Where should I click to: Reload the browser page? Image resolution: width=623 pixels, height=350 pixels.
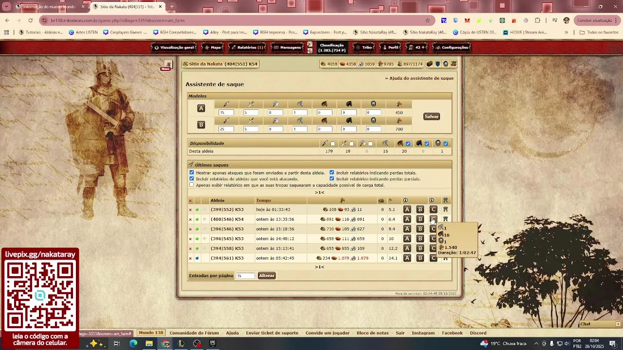[30, 20]
